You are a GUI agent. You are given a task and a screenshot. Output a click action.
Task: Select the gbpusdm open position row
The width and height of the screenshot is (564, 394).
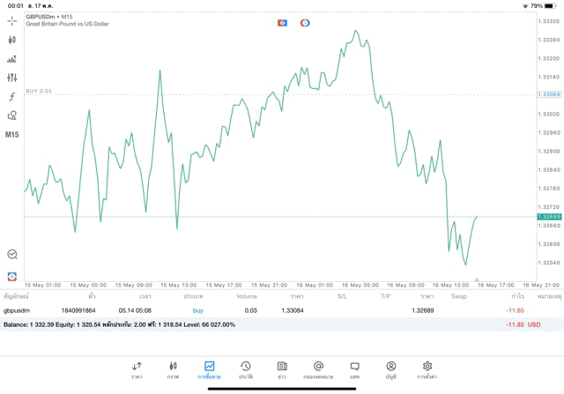(264, 310)
